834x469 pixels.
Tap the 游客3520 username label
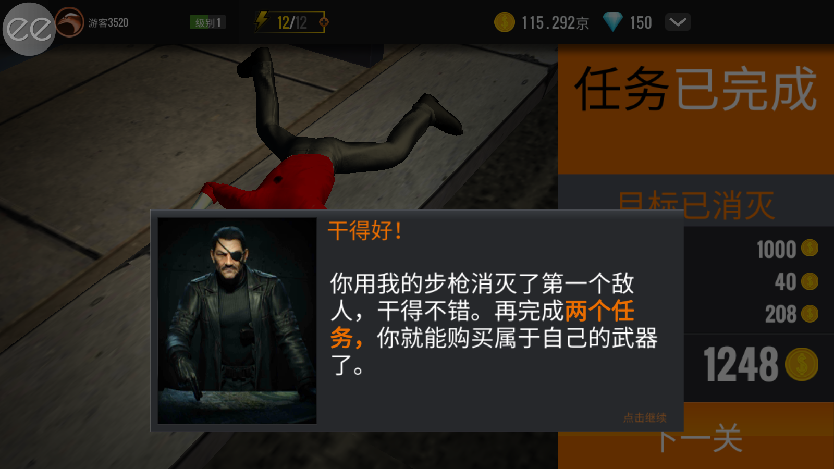[108, 22]
